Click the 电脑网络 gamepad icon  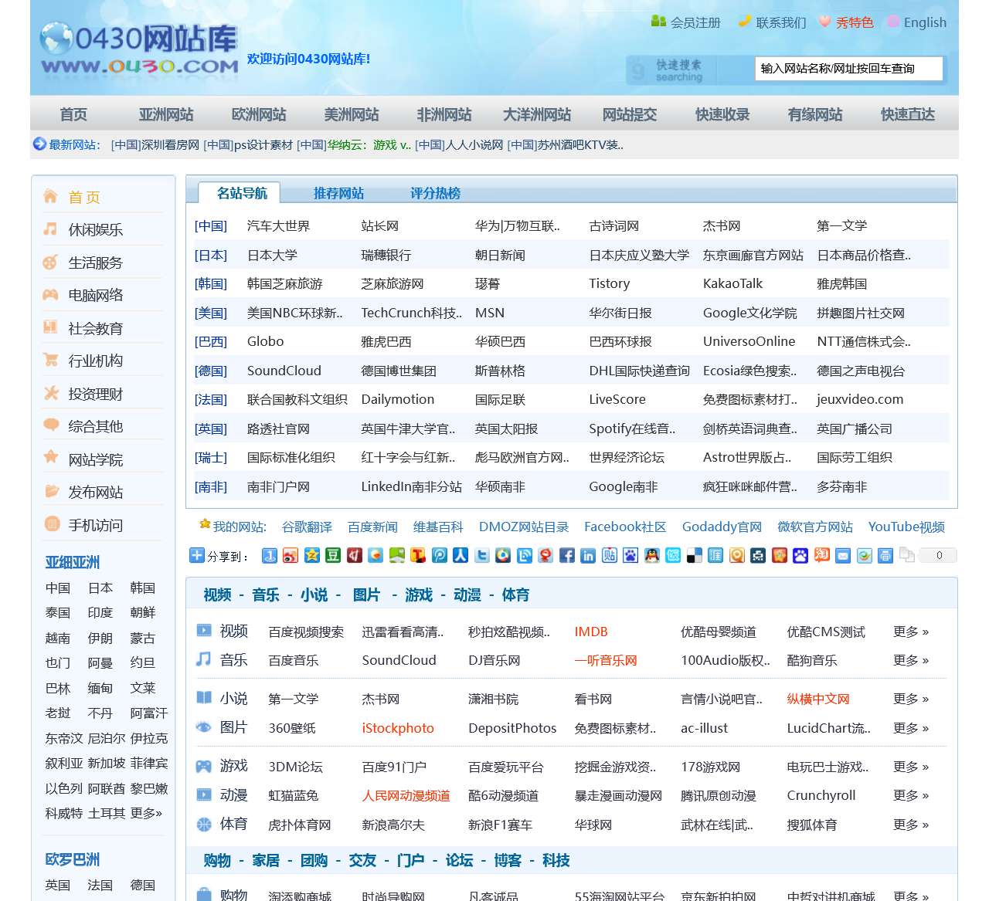point(49,295)
